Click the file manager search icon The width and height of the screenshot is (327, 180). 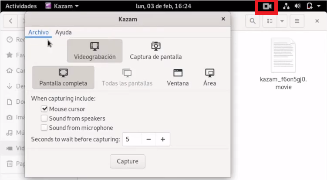coord(253,21)
